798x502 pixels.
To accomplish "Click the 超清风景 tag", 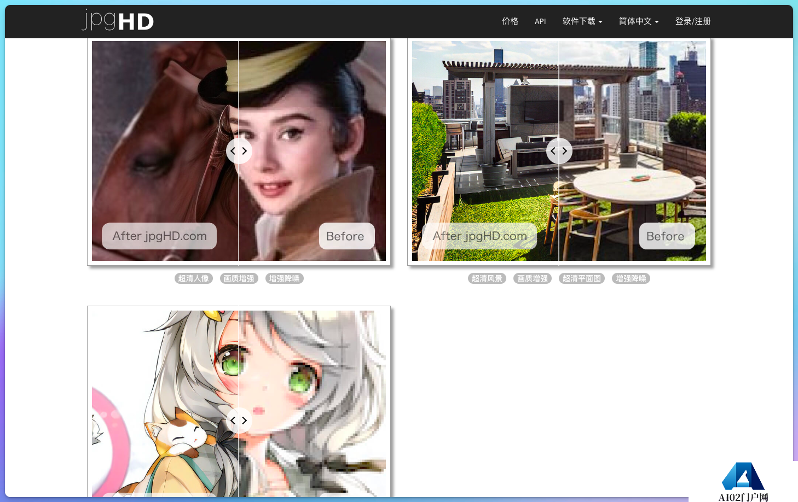I will coord(487,278).
